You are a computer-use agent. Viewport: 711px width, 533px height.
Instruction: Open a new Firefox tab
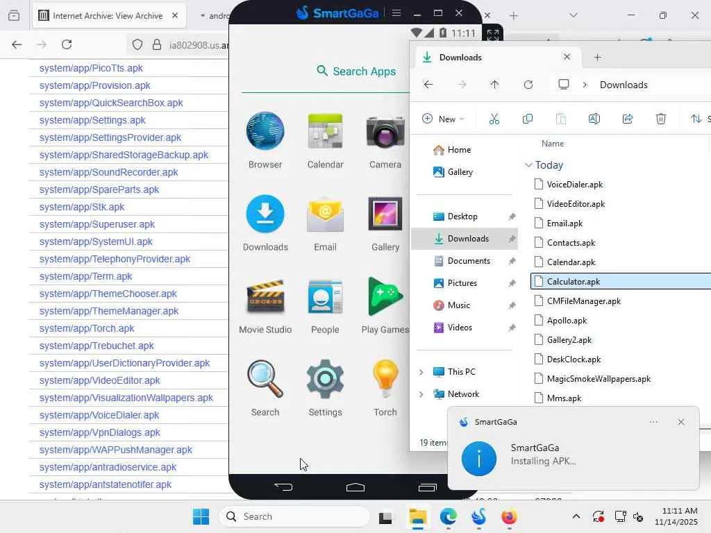[513, 16]
